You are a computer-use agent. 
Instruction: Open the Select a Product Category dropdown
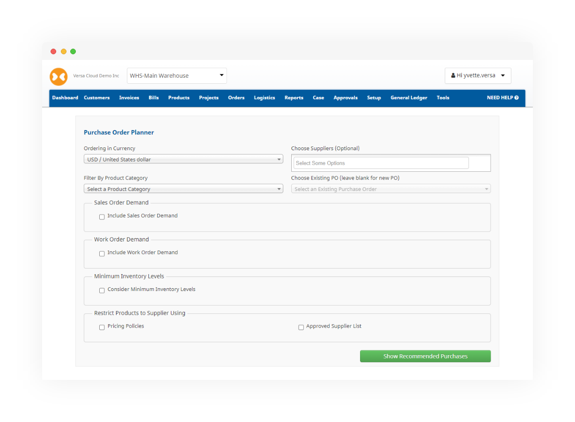[184, 189]
